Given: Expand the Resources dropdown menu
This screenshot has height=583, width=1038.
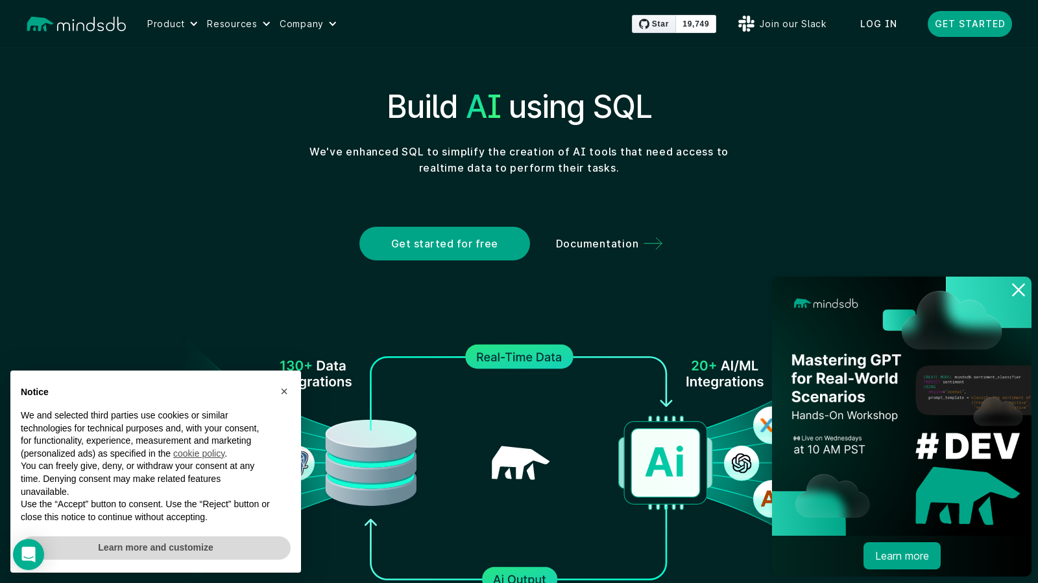Looking at the screenshot, I should [238, 24].
